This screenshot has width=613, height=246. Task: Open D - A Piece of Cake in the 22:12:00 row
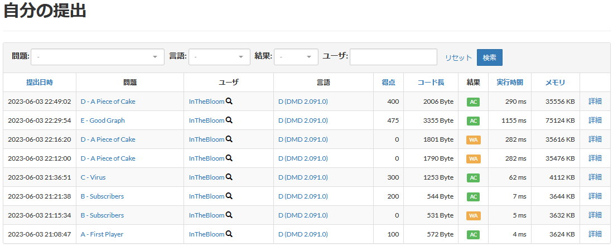click(108, 158)
